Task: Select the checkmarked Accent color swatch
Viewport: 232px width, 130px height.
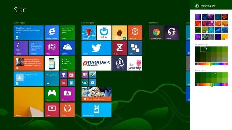Action: pos(214,75)
